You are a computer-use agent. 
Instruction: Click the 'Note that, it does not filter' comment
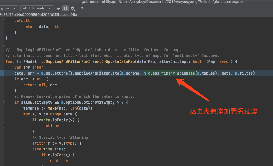[x=112, y=56]
